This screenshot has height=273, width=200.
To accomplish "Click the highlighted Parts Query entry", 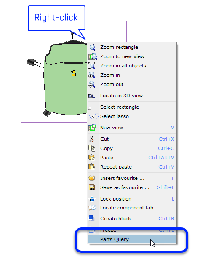I will point(132,239).
